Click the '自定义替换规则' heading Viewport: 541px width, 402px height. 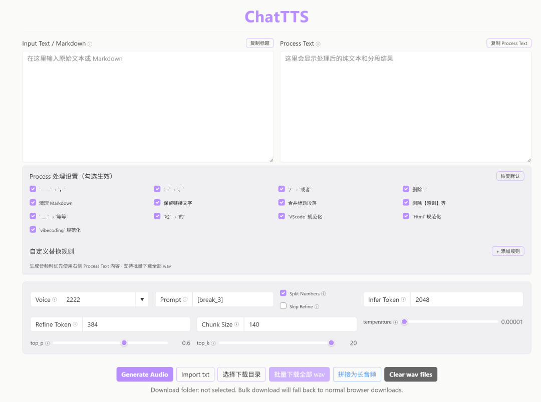[x=52, y=251]
